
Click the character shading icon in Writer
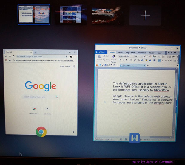(x=155, y=60)
